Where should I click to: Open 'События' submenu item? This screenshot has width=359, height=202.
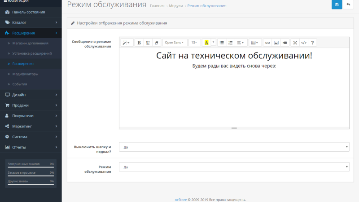click(31, 84)
